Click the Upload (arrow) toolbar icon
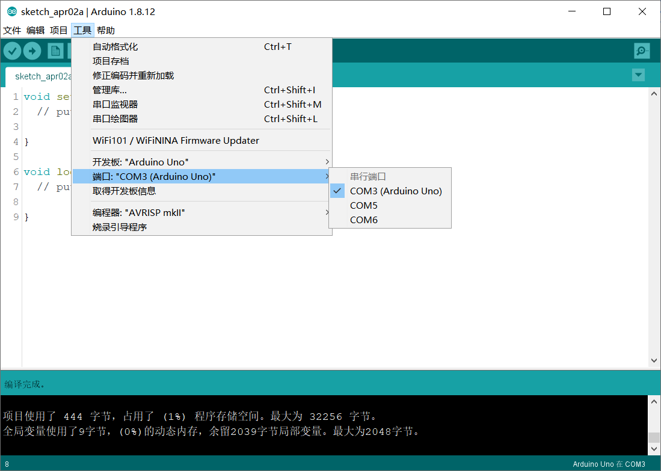This screenshot has width=661, height=471. [32, 51]
